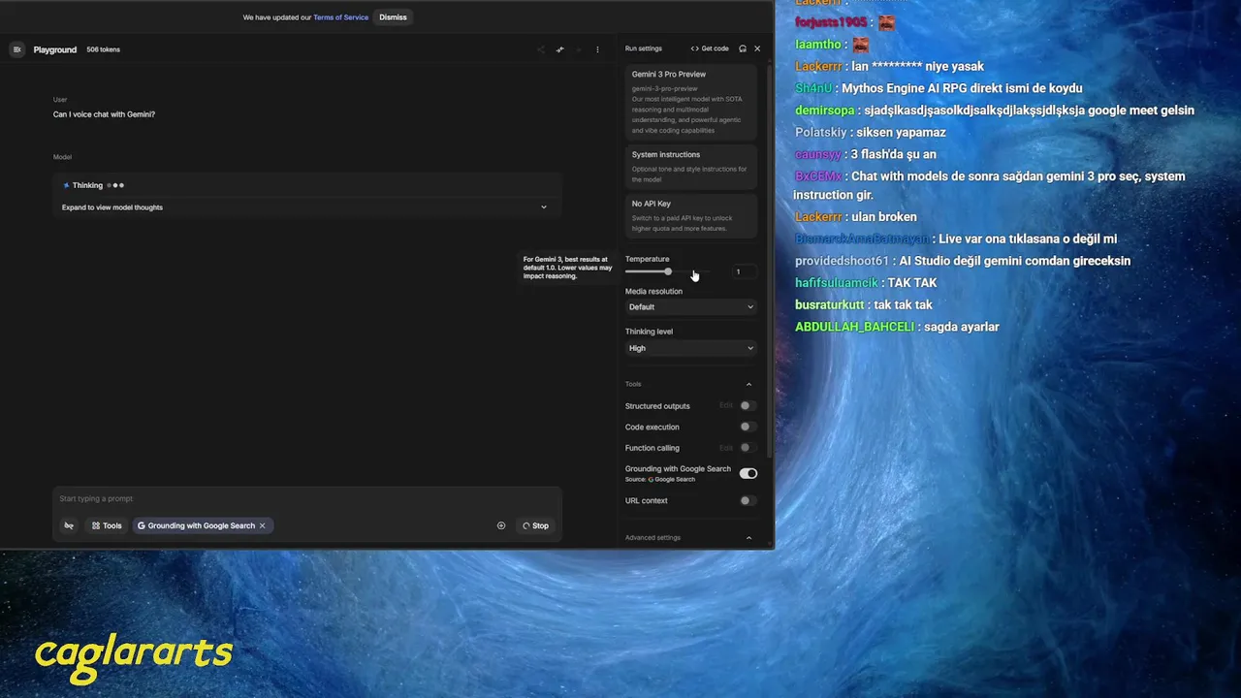Click the share prompt icon

coord(541,49)
